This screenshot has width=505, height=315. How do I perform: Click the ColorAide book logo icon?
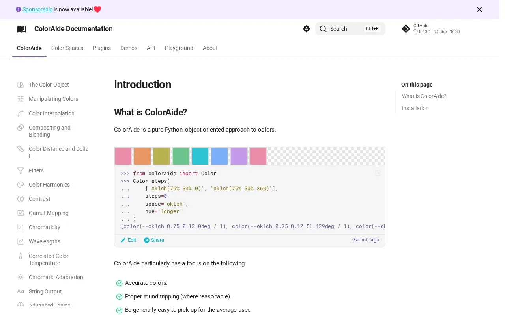point(22,29)
